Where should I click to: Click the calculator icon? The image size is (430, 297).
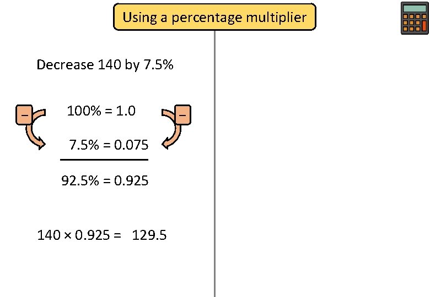pyautogui.click(x=415, y=18)
